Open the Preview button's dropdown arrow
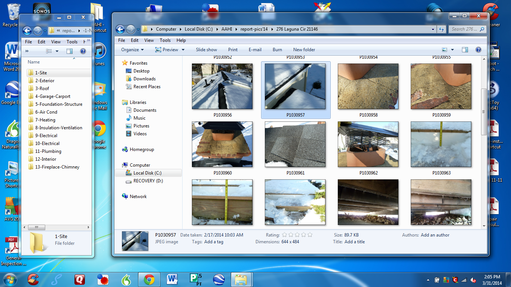The image size is (511, 287). click(183, 49)
